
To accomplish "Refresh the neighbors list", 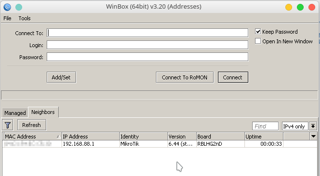I will pyautogui.click(x=32, y=125).
